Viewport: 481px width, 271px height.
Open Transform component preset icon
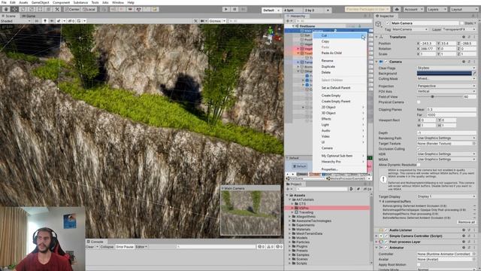tap(469, 37)
